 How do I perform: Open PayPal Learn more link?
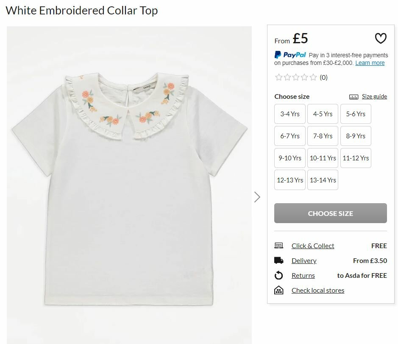(x=370, y=63)
